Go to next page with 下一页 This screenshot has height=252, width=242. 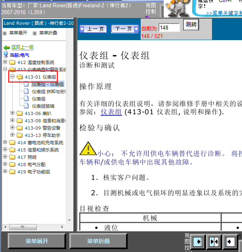[125, 29]
